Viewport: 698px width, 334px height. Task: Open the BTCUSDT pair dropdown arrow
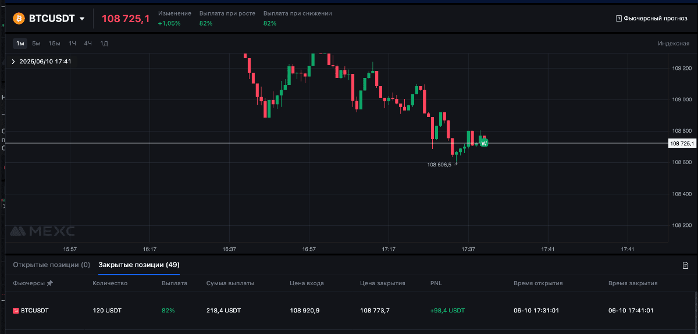(82, 19)
